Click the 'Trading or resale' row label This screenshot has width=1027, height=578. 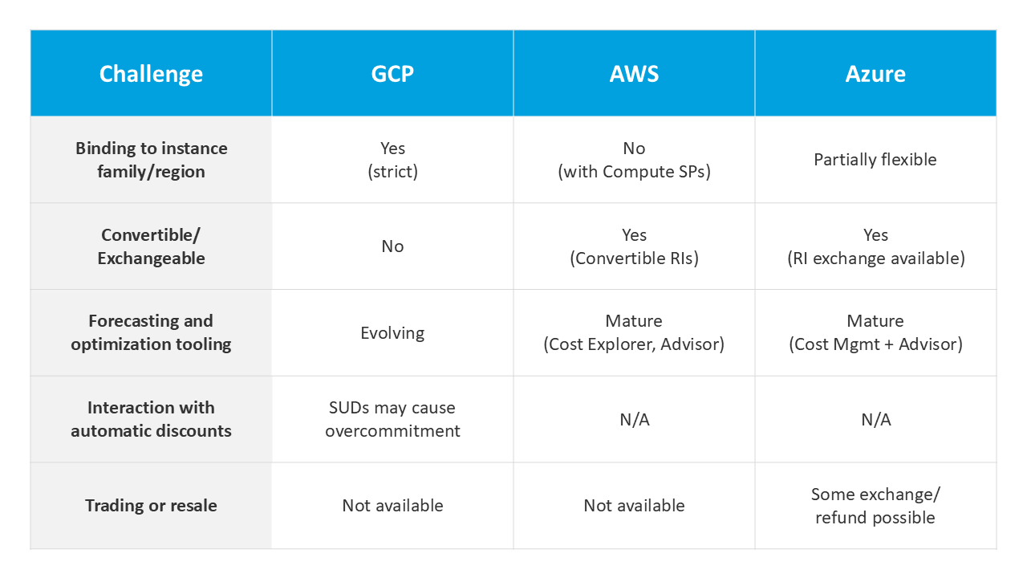151,506
